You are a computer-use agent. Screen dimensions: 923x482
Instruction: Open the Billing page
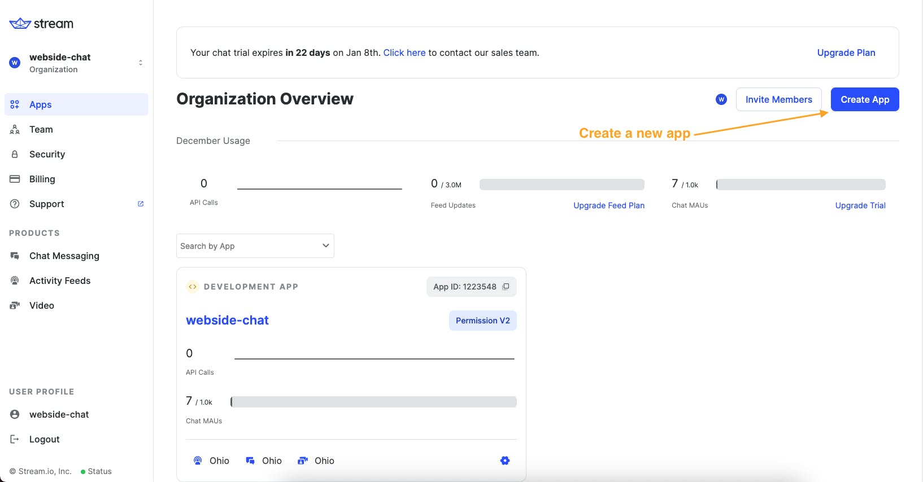(76, 179)
